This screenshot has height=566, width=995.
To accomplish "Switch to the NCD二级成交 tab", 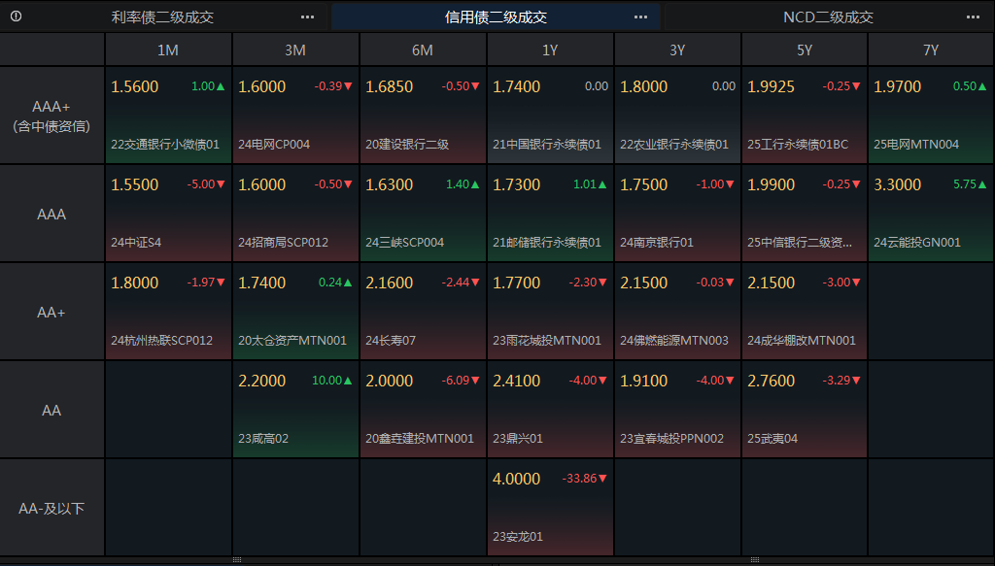I will 828,17.
